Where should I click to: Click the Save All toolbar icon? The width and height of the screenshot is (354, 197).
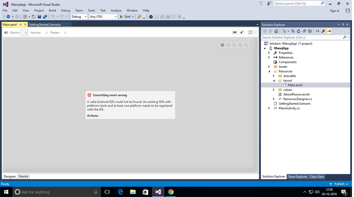click(x=45, y=17)
